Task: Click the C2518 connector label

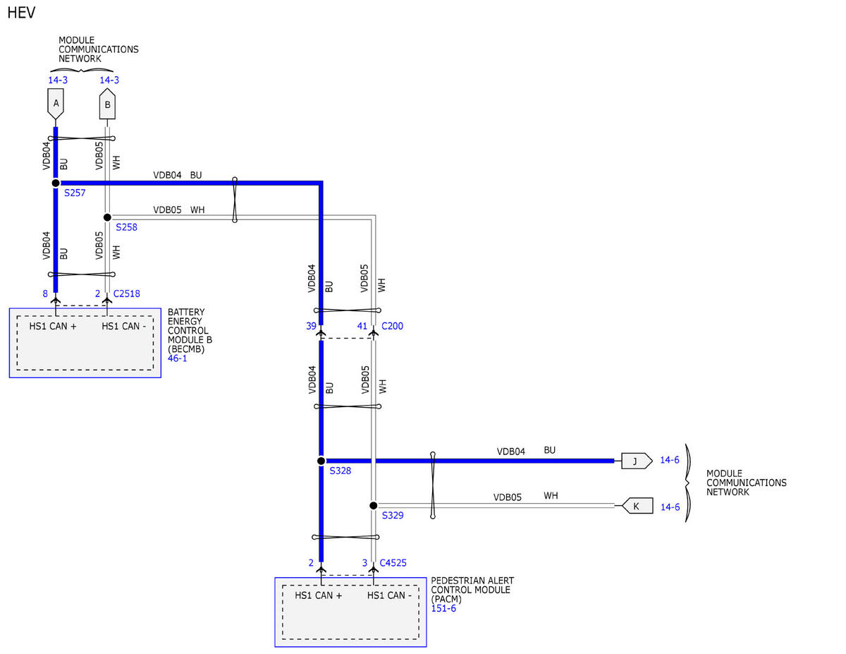Action: pyautogui.click(x=127, y=293)
